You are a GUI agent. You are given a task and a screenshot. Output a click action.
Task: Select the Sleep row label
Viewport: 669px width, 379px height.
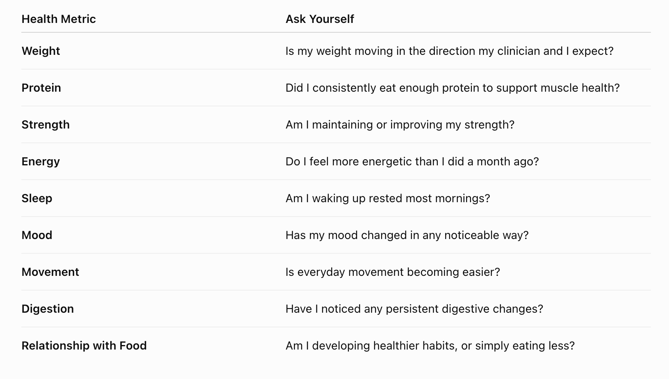[37, 199]
